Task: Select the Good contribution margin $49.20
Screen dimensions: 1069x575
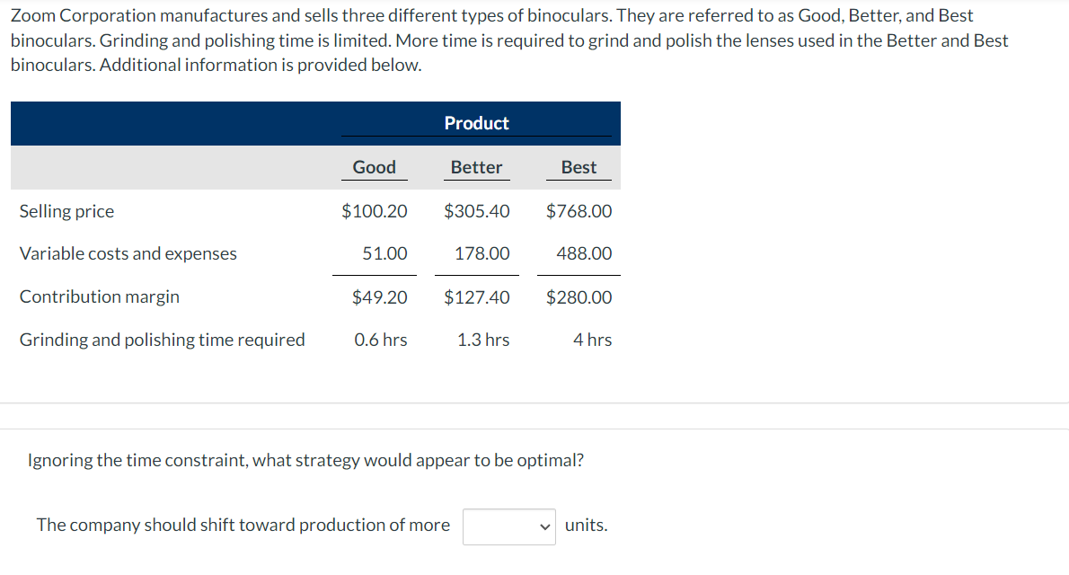Action: [x=380, y=296]
